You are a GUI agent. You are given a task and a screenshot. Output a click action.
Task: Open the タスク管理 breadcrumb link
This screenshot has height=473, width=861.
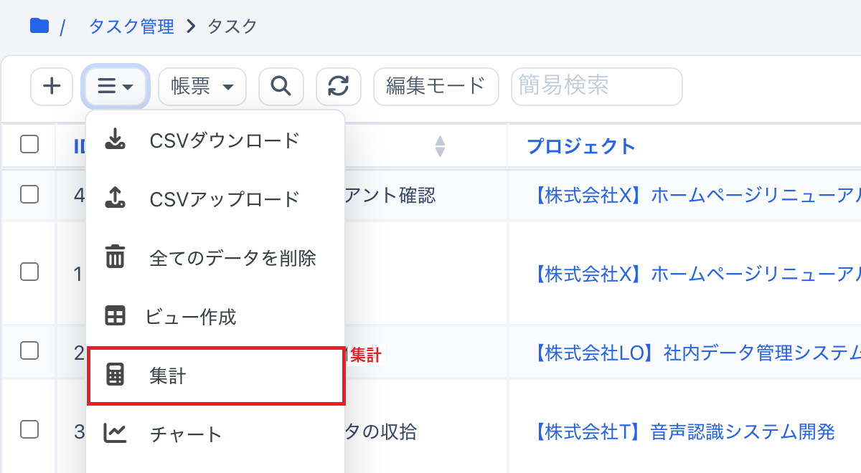tap(131, 27)
